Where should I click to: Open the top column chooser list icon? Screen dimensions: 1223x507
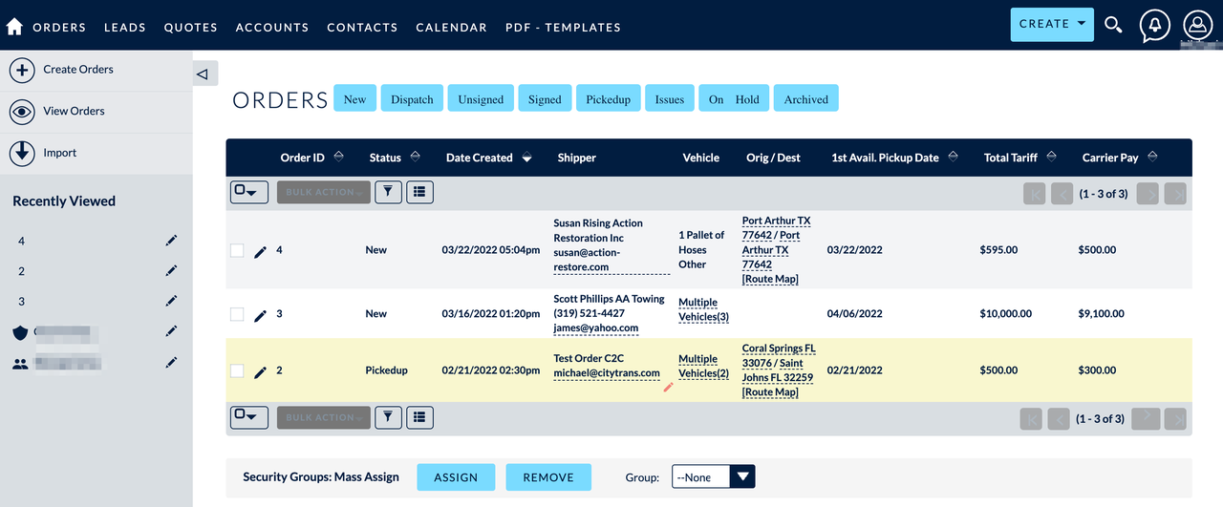[419, 192]
